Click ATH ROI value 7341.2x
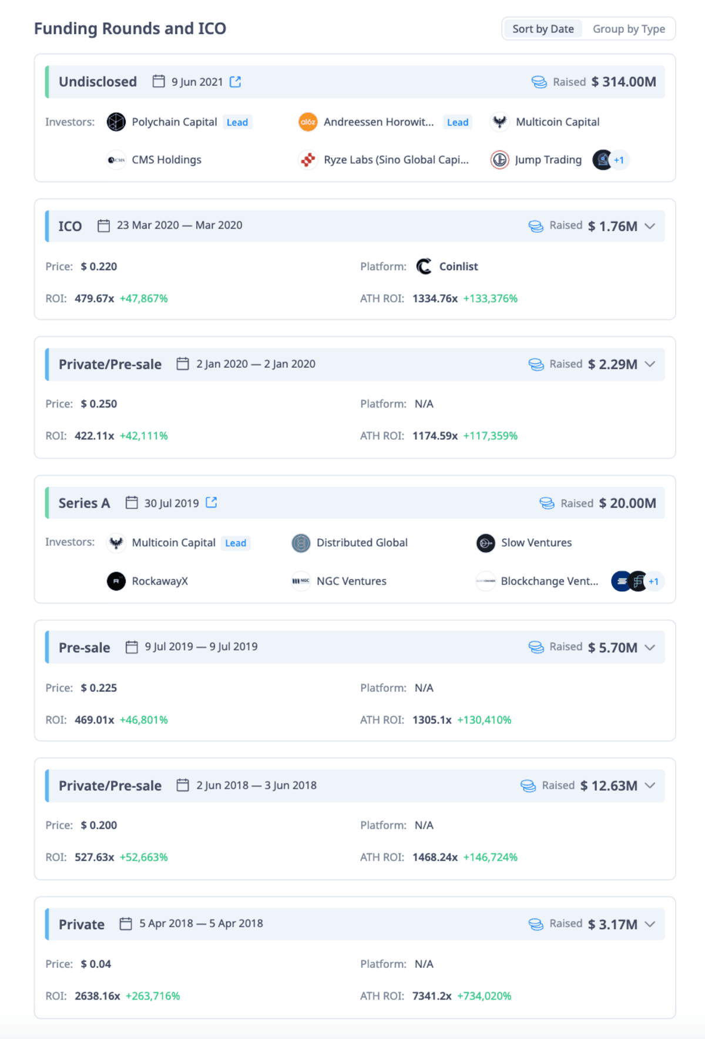 (x=432, y=996)
